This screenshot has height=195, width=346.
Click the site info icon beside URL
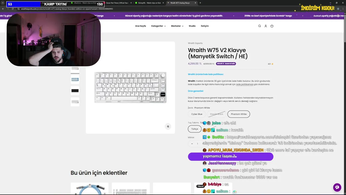18,9
